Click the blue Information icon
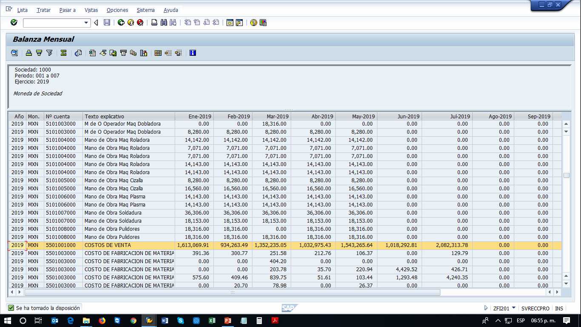Viewport: 581px width, 327px height. (193, 53)
